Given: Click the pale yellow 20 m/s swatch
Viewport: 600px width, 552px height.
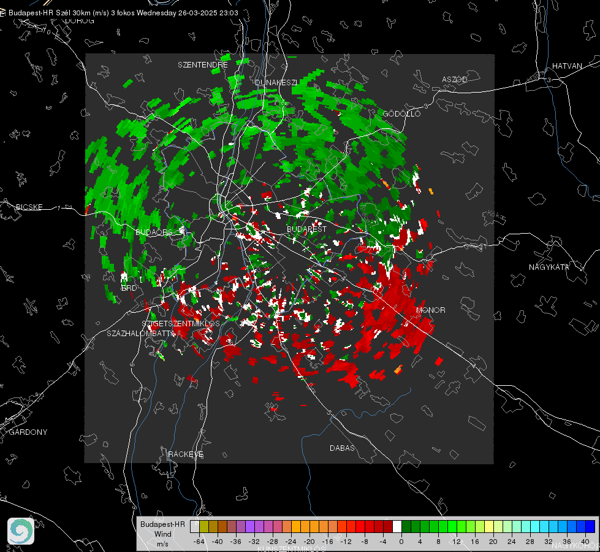Looking at the screenshot, I should coord(489,527).
